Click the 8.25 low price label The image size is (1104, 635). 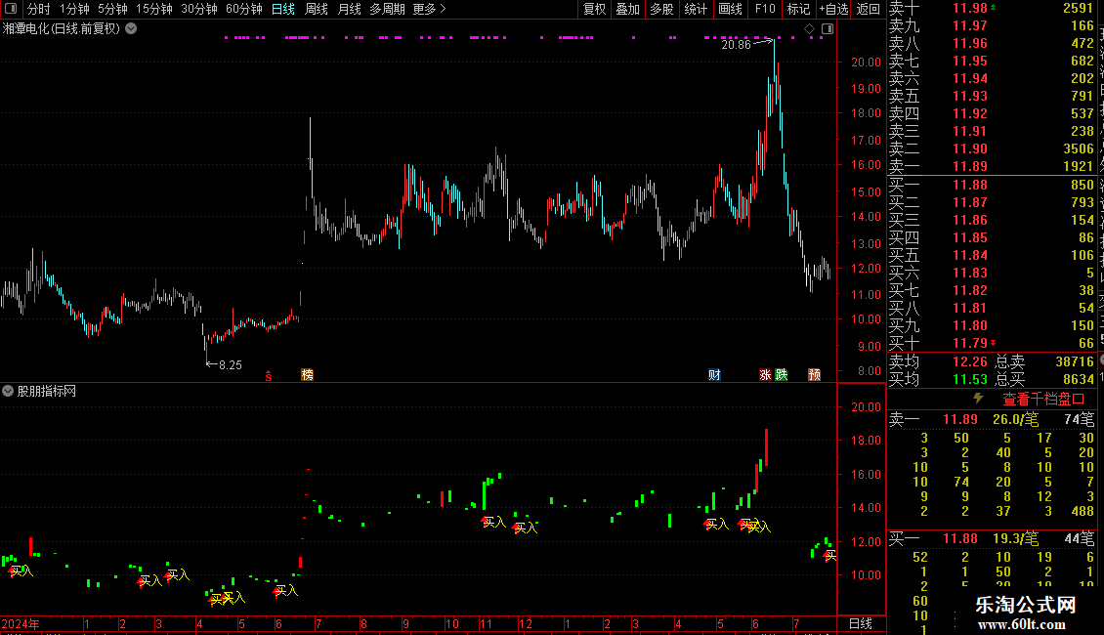231,365
